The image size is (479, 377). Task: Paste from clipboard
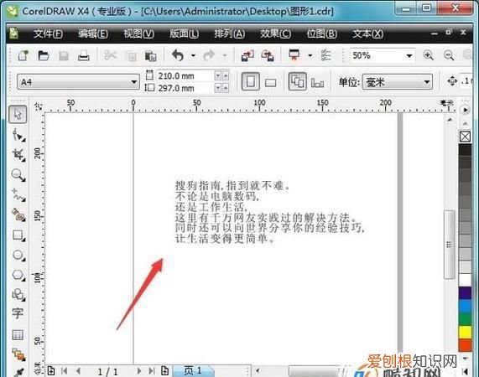[150, 56]
